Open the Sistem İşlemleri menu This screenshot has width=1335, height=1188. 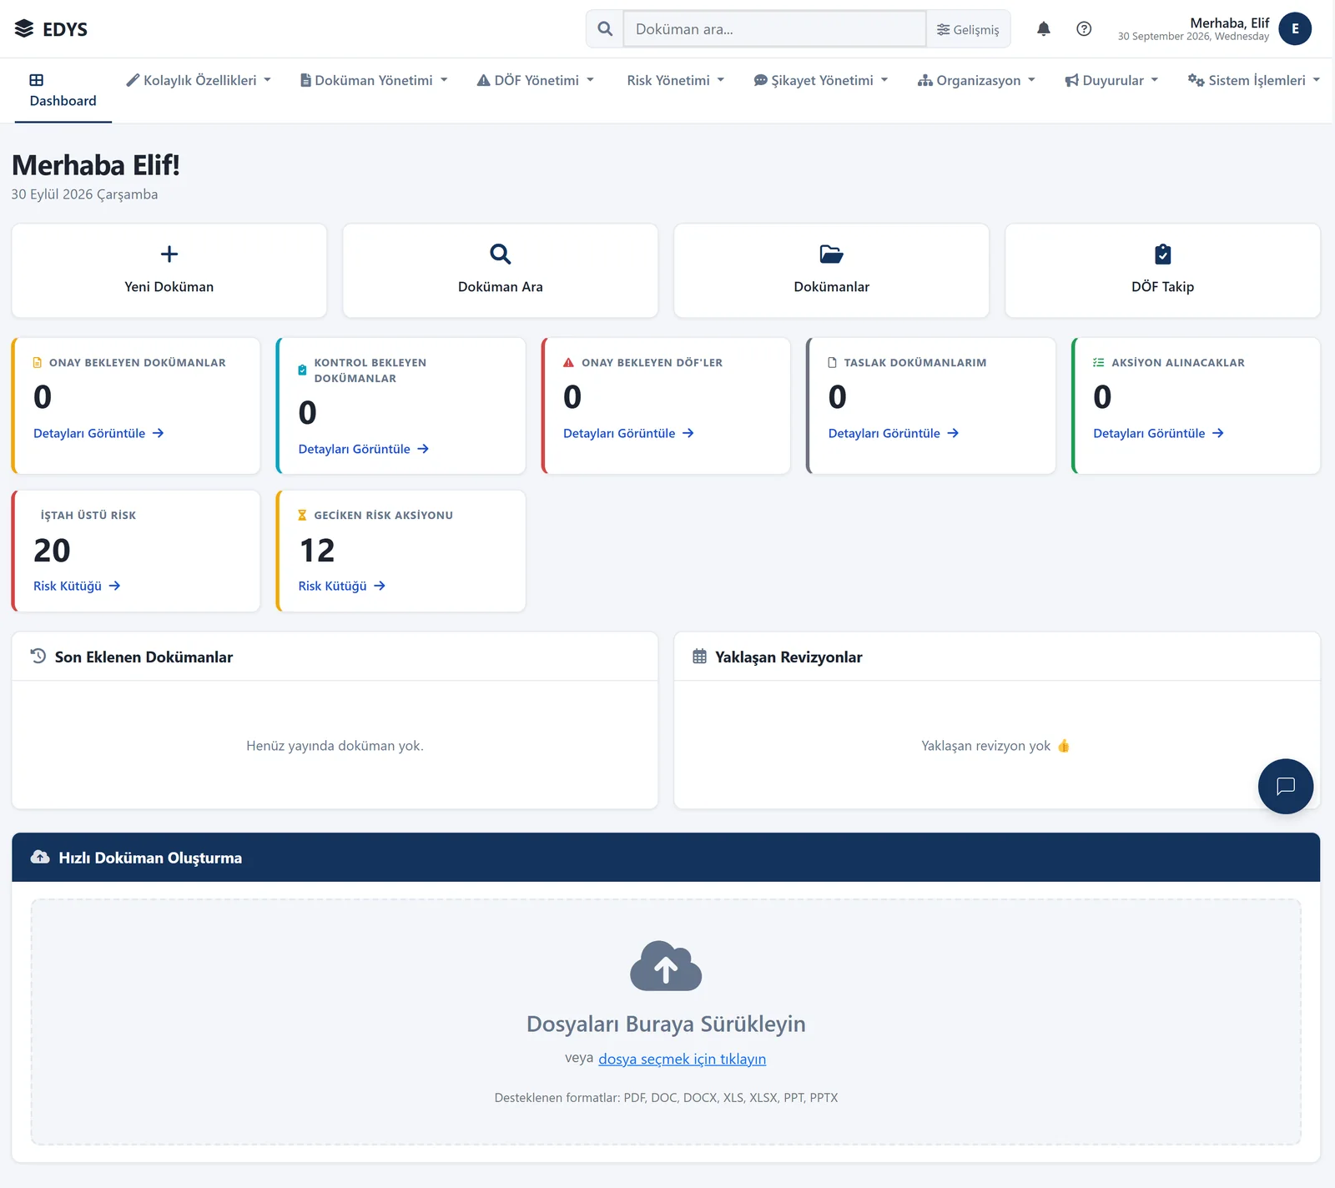(x=1254, y=80)
